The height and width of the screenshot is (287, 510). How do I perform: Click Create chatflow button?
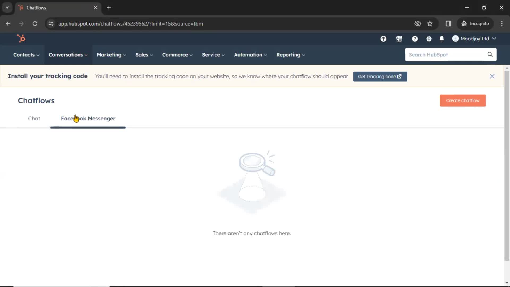point(463,100)
